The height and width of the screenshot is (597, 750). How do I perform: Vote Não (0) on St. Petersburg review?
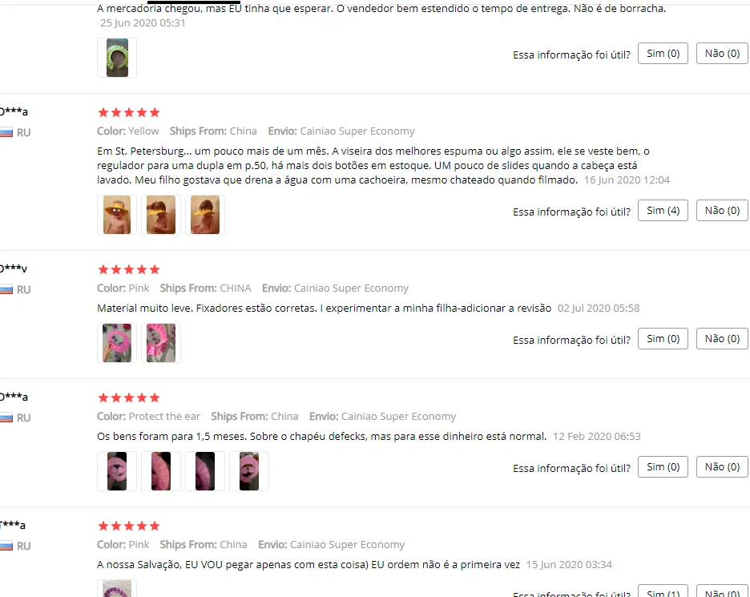(x=722, y=211)
